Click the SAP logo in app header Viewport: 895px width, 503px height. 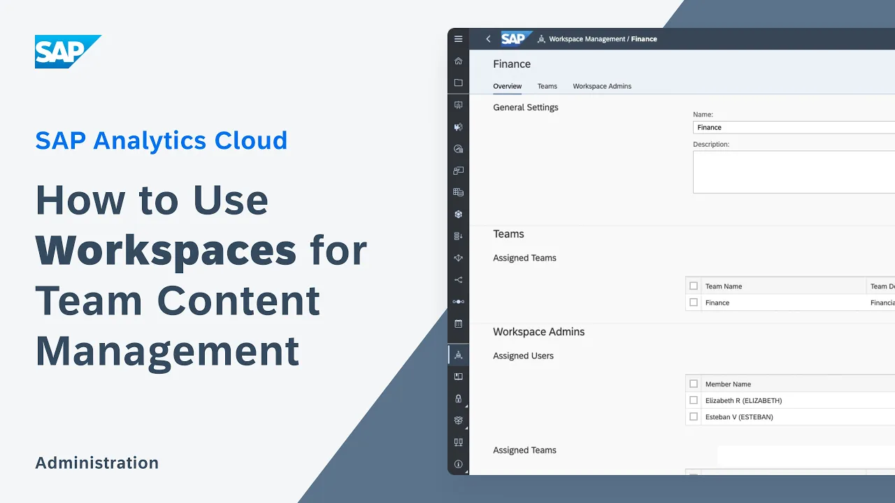click(x=516, y=39)
